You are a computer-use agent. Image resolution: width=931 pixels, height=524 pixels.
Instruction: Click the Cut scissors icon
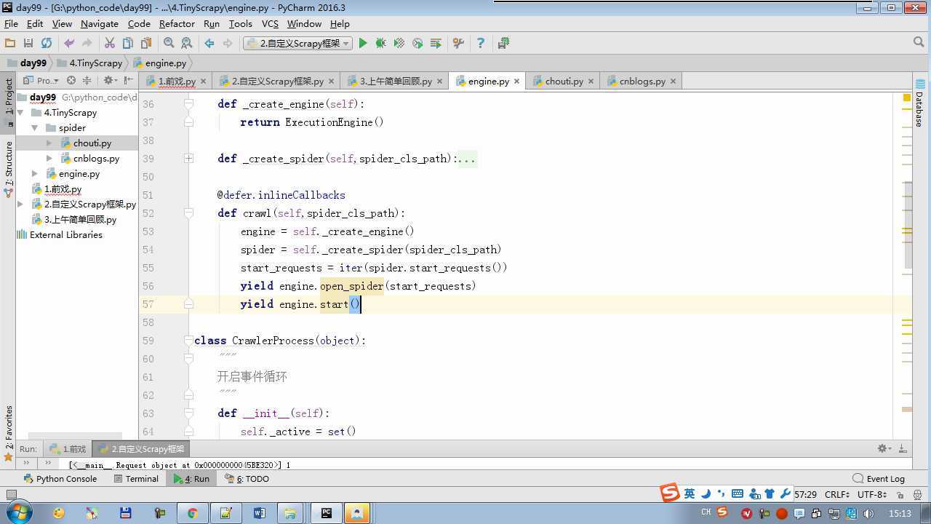pyautogui.click(x=110, y=44)
